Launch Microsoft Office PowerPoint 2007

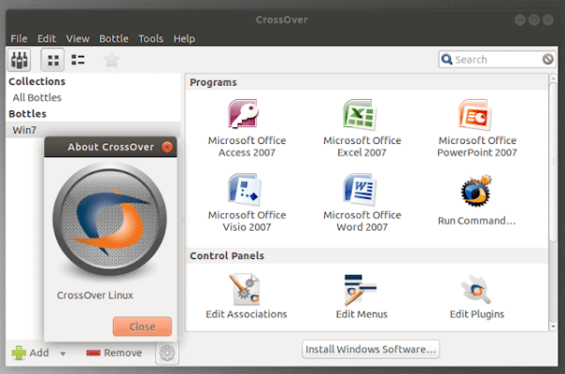tap(476, 128)
